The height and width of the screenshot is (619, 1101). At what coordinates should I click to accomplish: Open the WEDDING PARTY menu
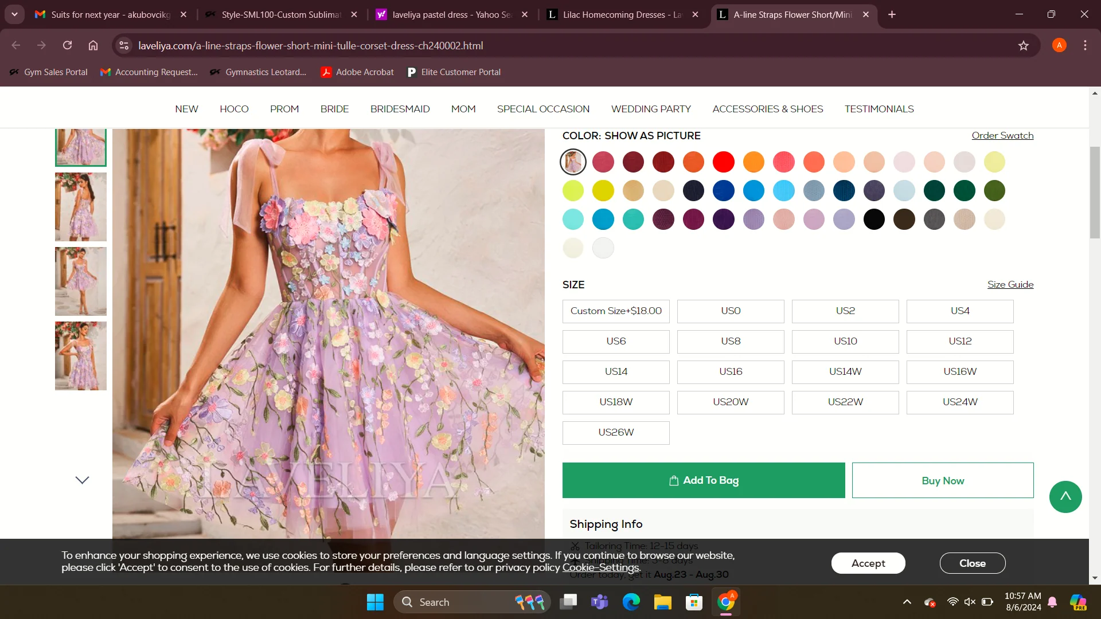(x=651, y=109)
